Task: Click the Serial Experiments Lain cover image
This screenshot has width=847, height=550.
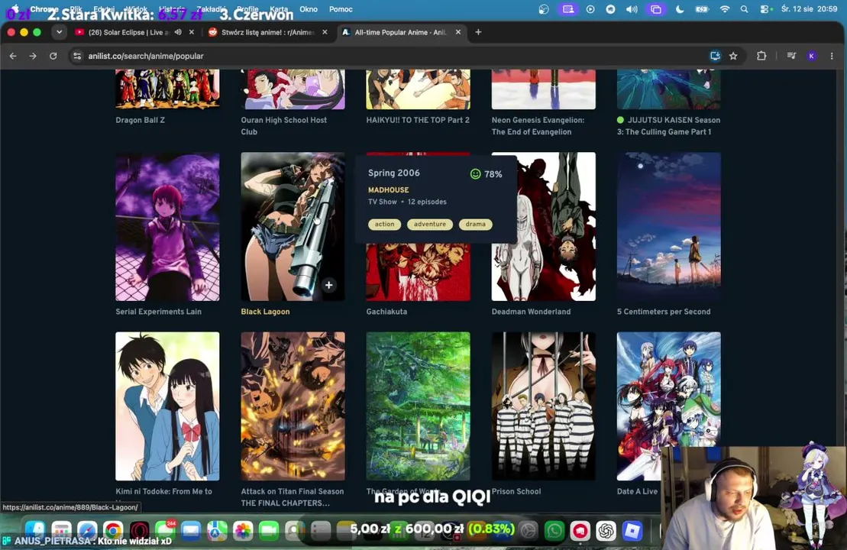Action: click(167, 226)
